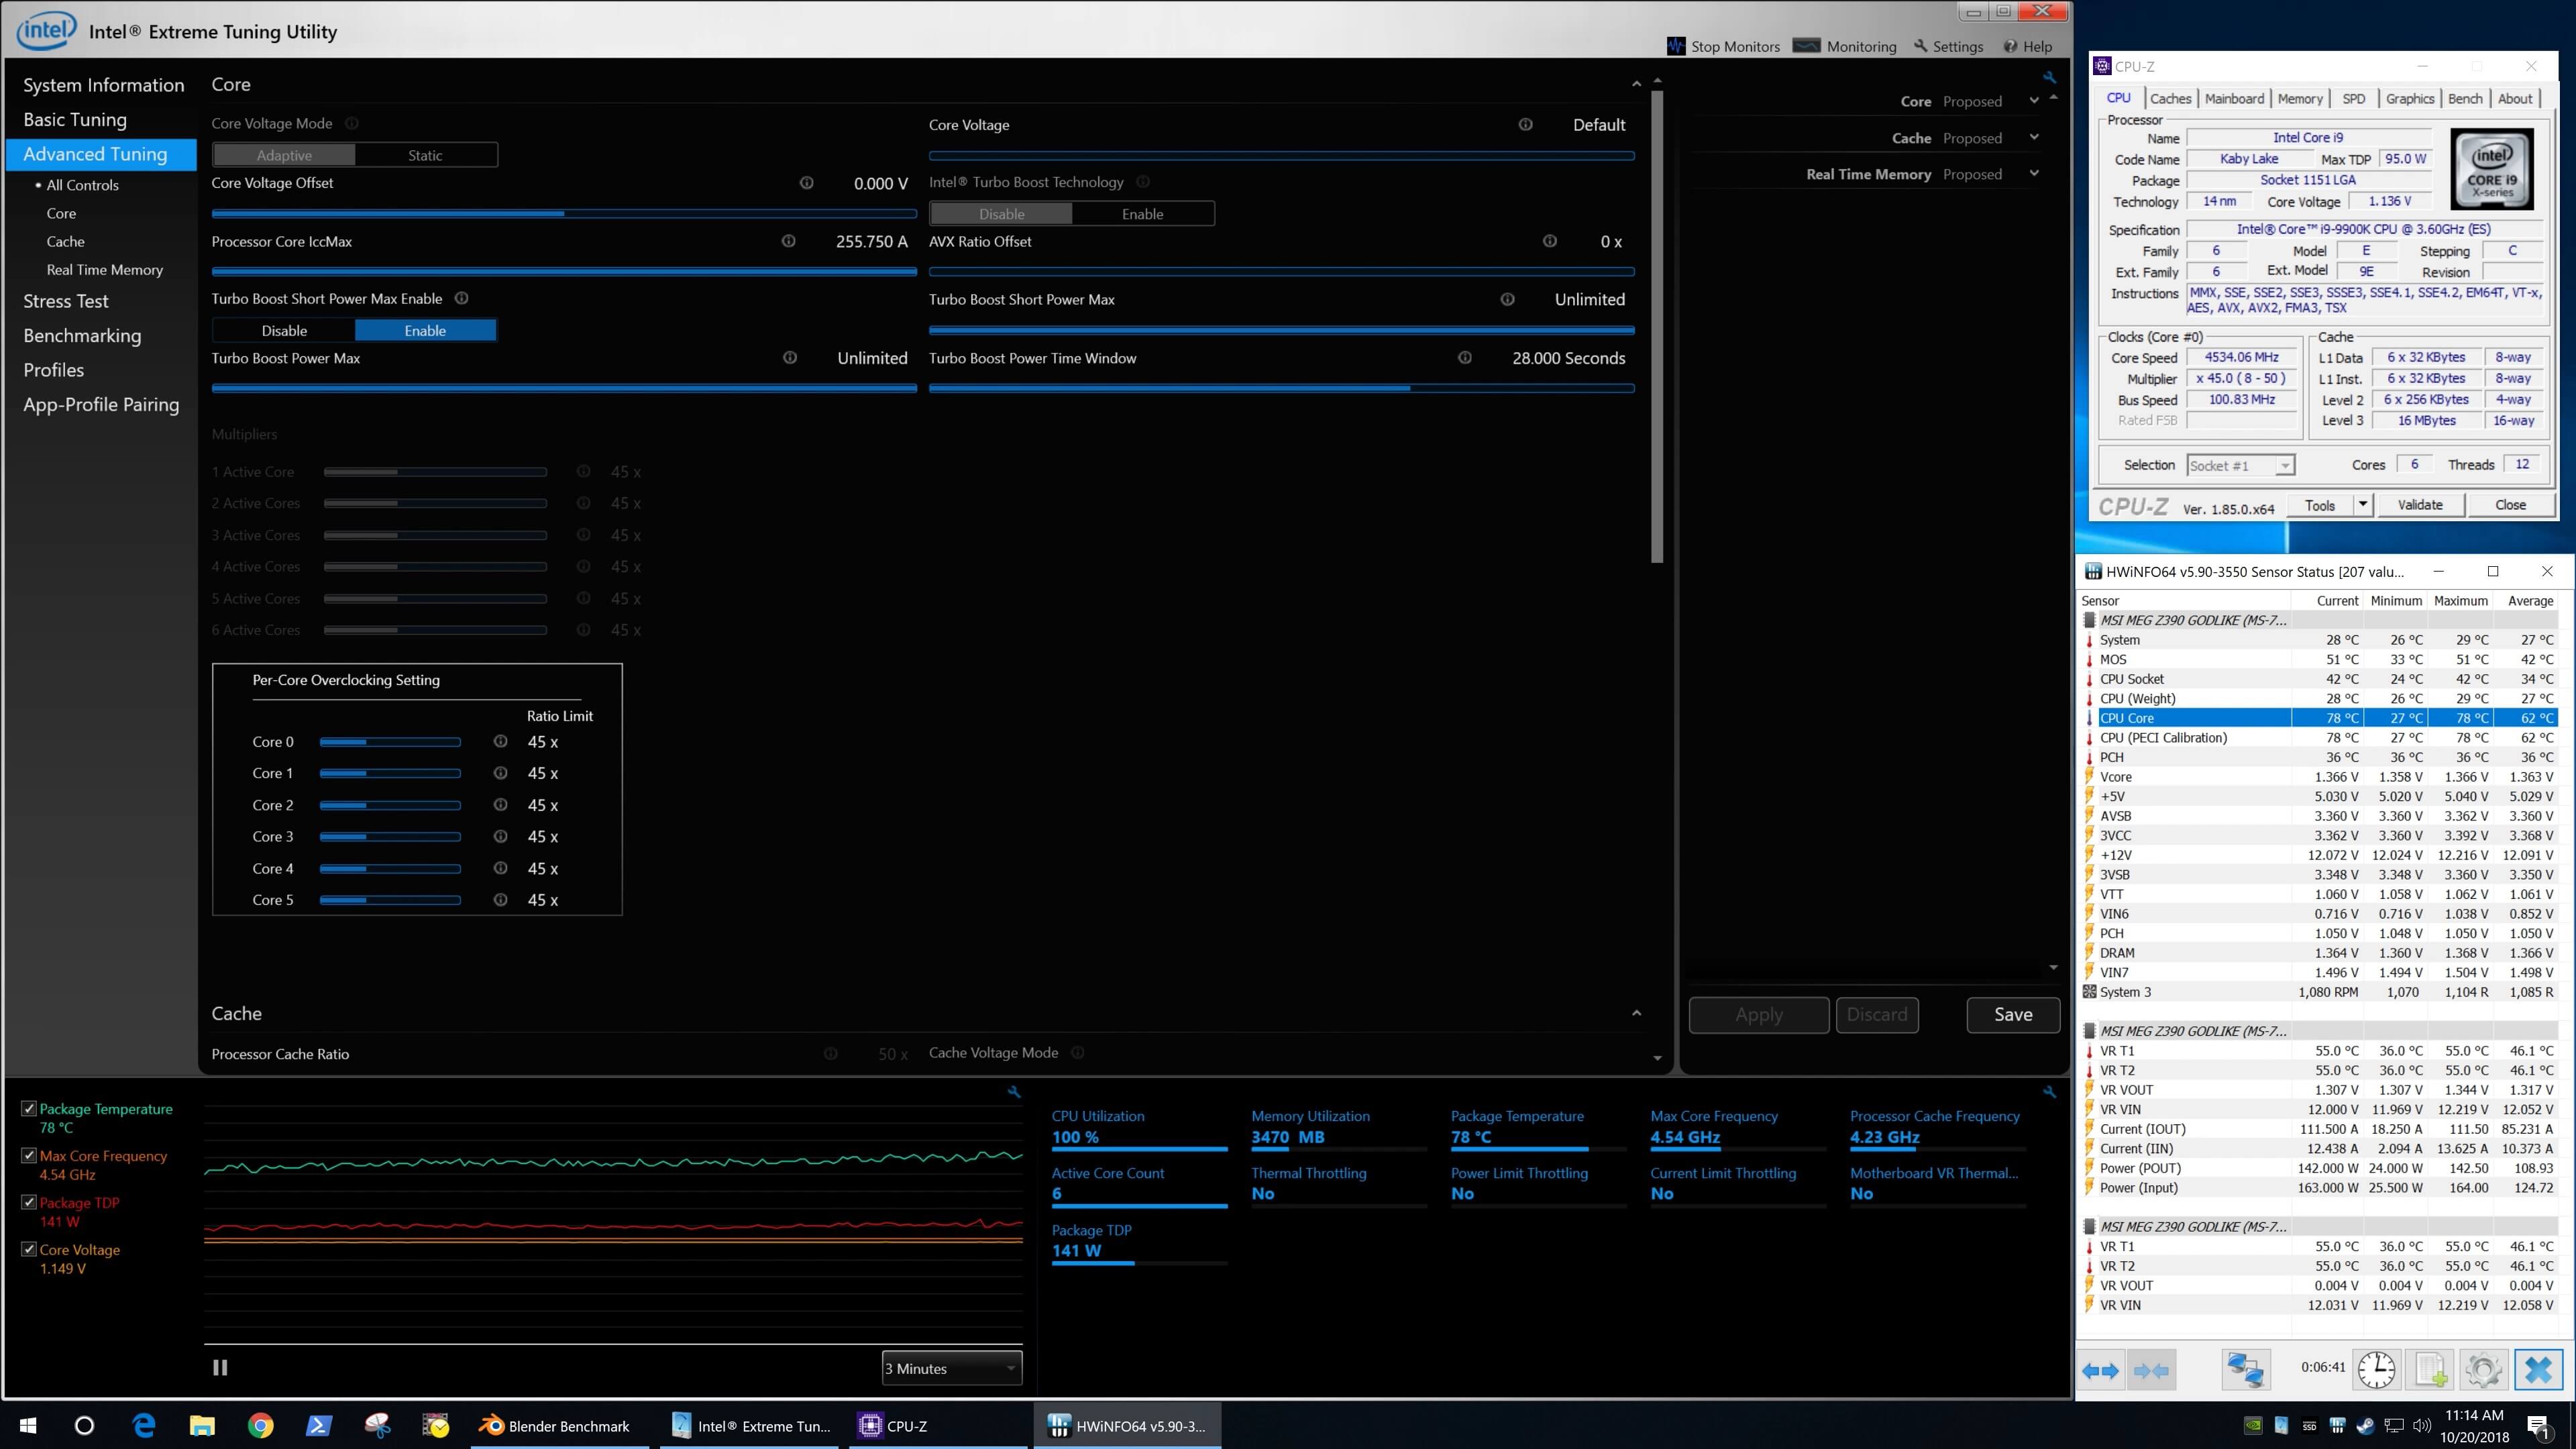Click HWiNFO log file plus icon
This screenshot has width=2576, height=1449.
2430,1370
